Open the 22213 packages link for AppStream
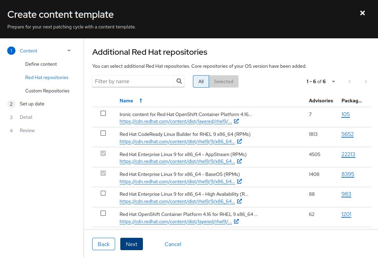The image size is (378, 258). tap(348, 154)
